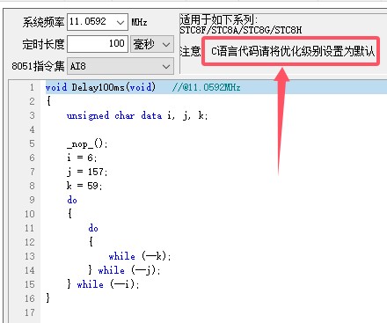Viewport: 387px width, 323px height.
Task: Click the 适用于如下系列 text
Action: (219, 20)
